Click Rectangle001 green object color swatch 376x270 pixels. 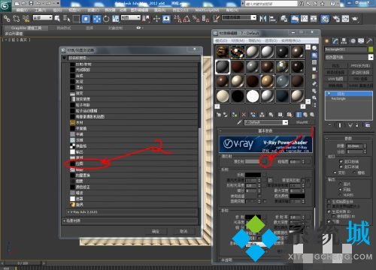click(x=371, y=49)
